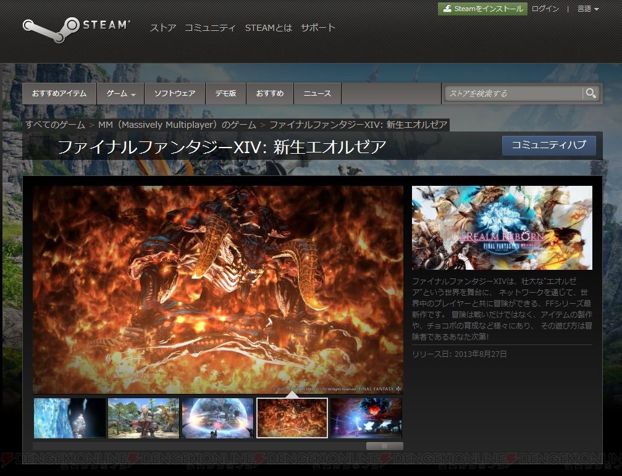Open the コミュニティハブ button
Screen dimensions: 622x476
click(549, 146)
